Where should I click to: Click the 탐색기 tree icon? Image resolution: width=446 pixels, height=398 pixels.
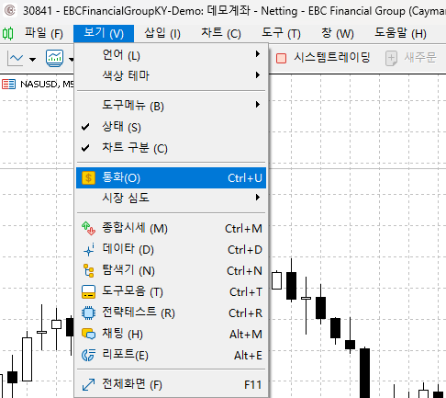click(88, 270)
